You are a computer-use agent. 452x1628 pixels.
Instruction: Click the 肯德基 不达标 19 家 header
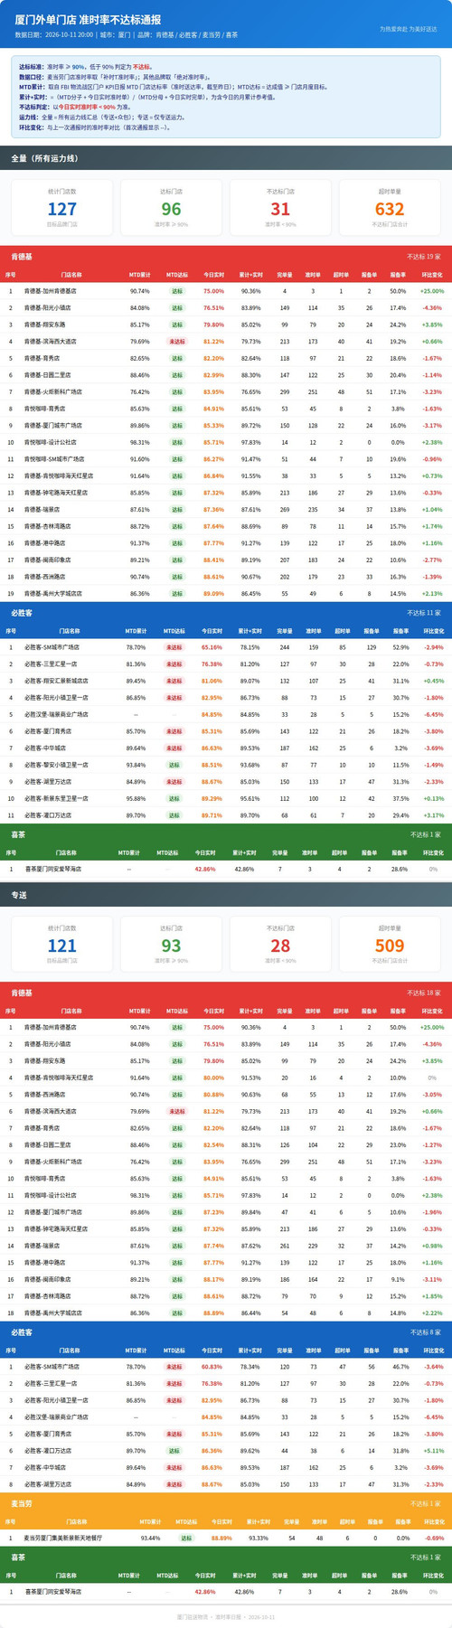tap(226, 257)
